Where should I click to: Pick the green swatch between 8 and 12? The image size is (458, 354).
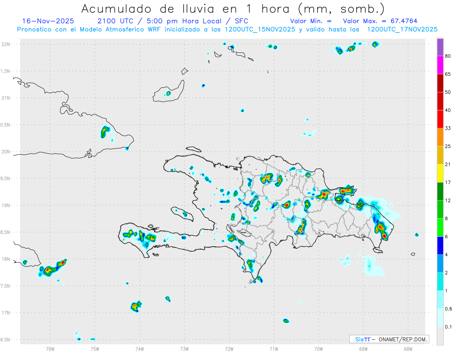[440, 209]
